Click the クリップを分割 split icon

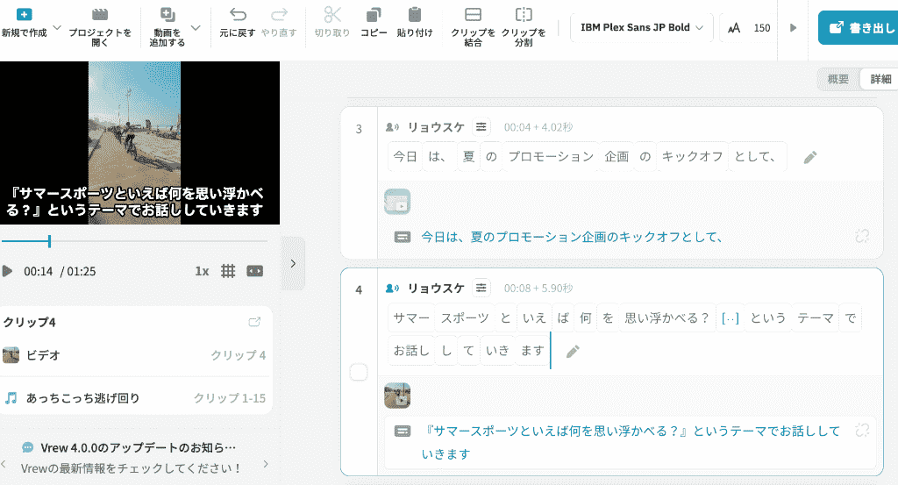point(524,14)
